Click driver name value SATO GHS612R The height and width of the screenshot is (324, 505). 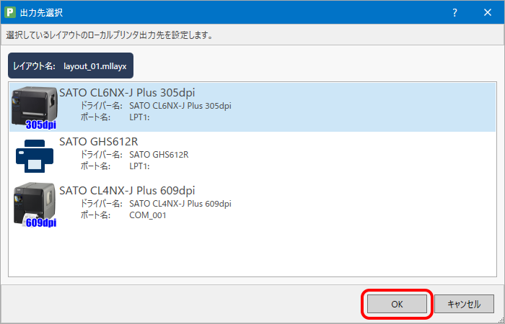tap(159, 155)
